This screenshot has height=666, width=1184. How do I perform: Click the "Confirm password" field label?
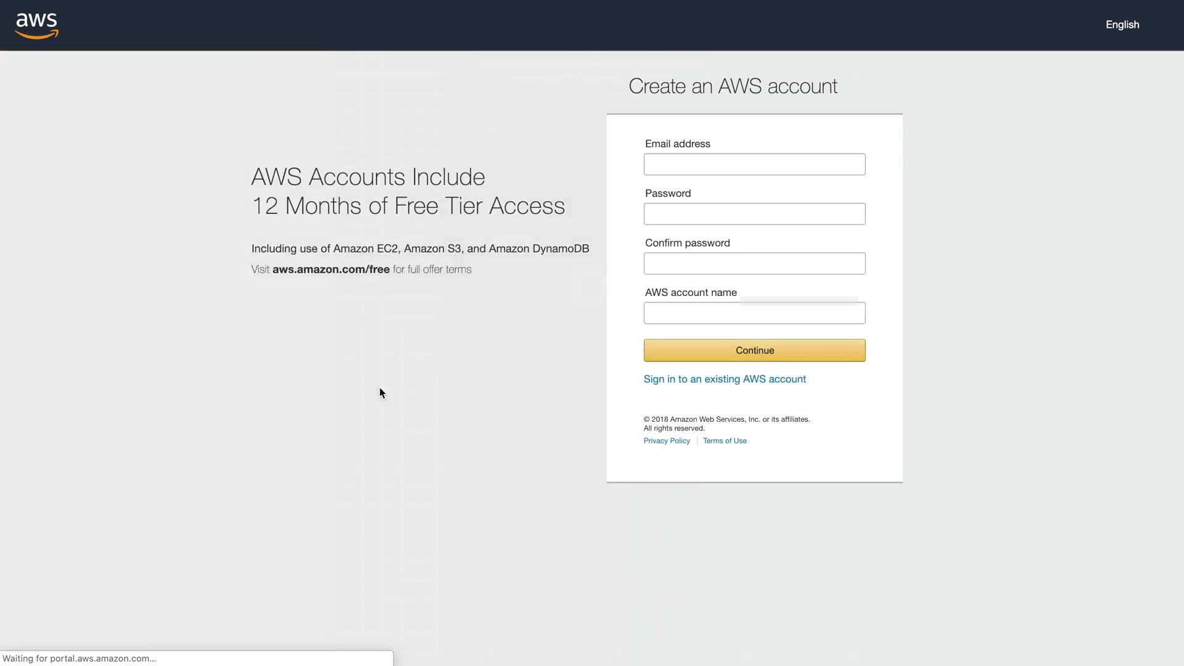pyautogui.click(x=687, y=243)
